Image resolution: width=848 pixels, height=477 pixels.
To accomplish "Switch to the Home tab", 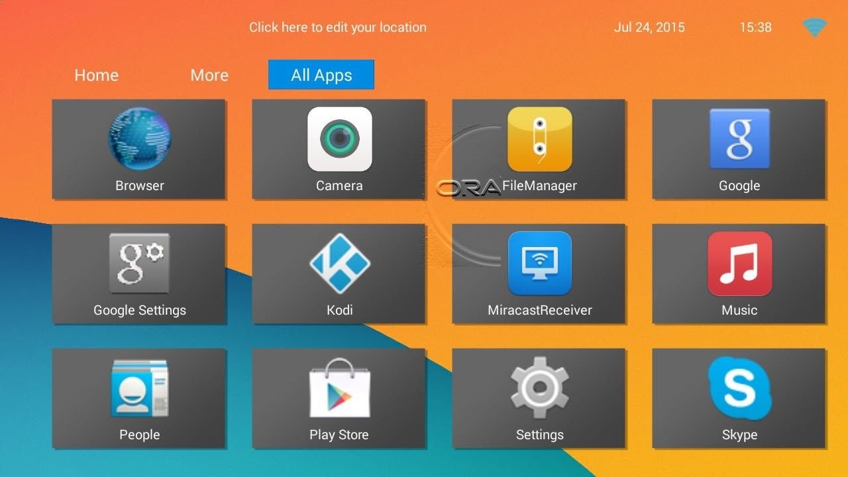I will tap(96, 75).
